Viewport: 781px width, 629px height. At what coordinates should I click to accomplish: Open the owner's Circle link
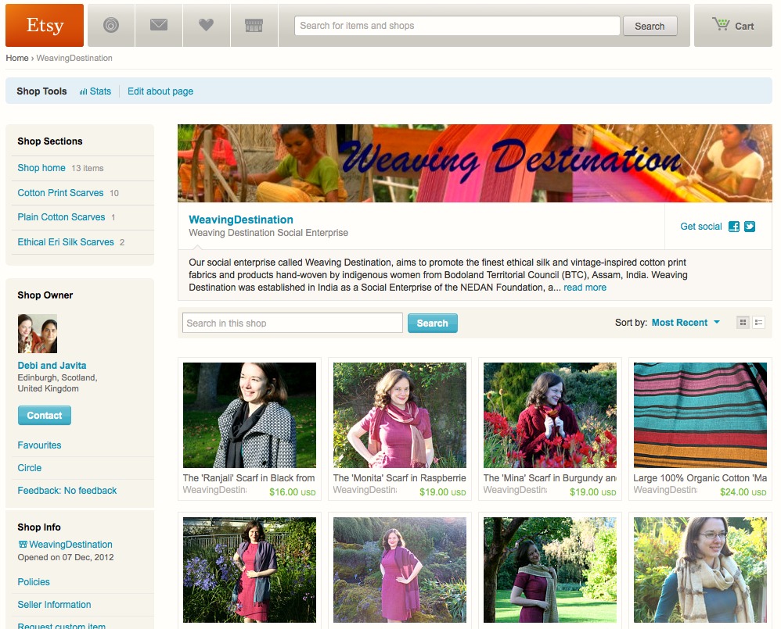pyautogui.click(x=30, y=468)
